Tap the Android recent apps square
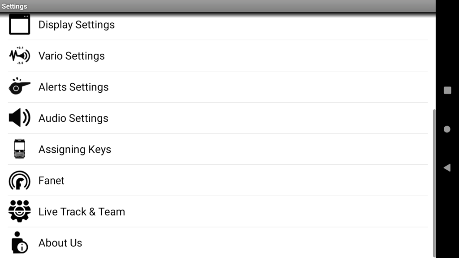 click(x=447, y=90)
